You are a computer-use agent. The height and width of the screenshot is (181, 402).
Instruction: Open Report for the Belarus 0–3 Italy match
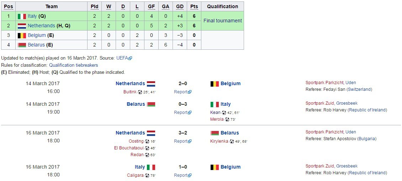coord(181,112)
